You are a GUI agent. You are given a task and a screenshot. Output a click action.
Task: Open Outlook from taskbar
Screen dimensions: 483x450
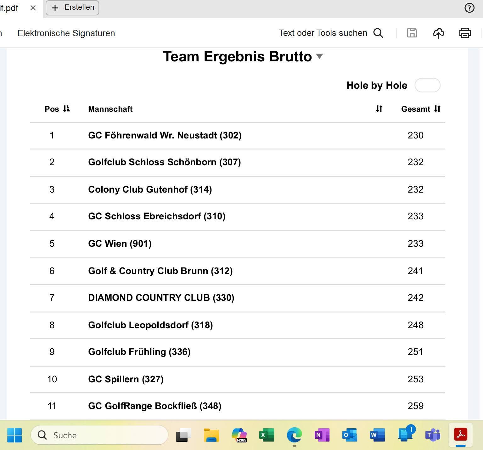point(350,435)
